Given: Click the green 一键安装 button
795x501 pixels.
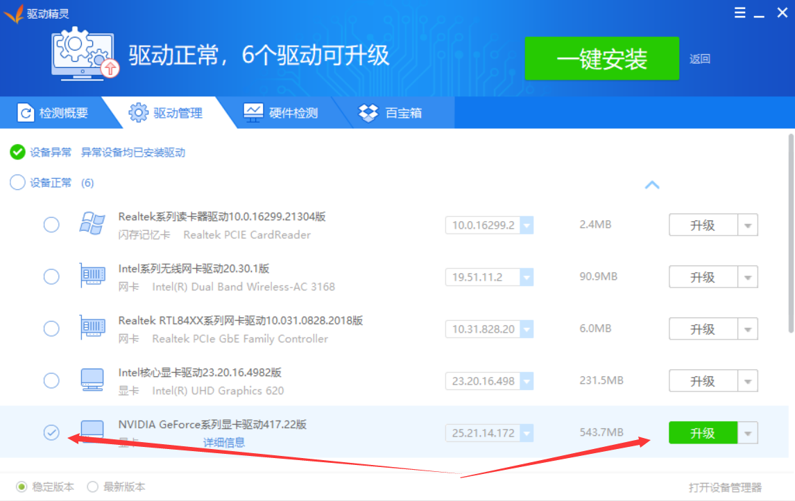Looking at the screenshot, I should click(x=601, y=59).
